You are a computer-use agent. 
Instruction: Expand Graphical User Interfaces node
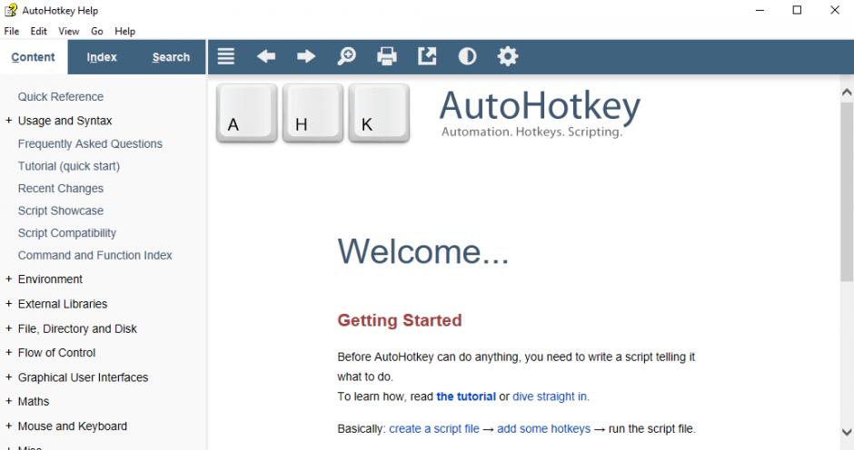9,377
